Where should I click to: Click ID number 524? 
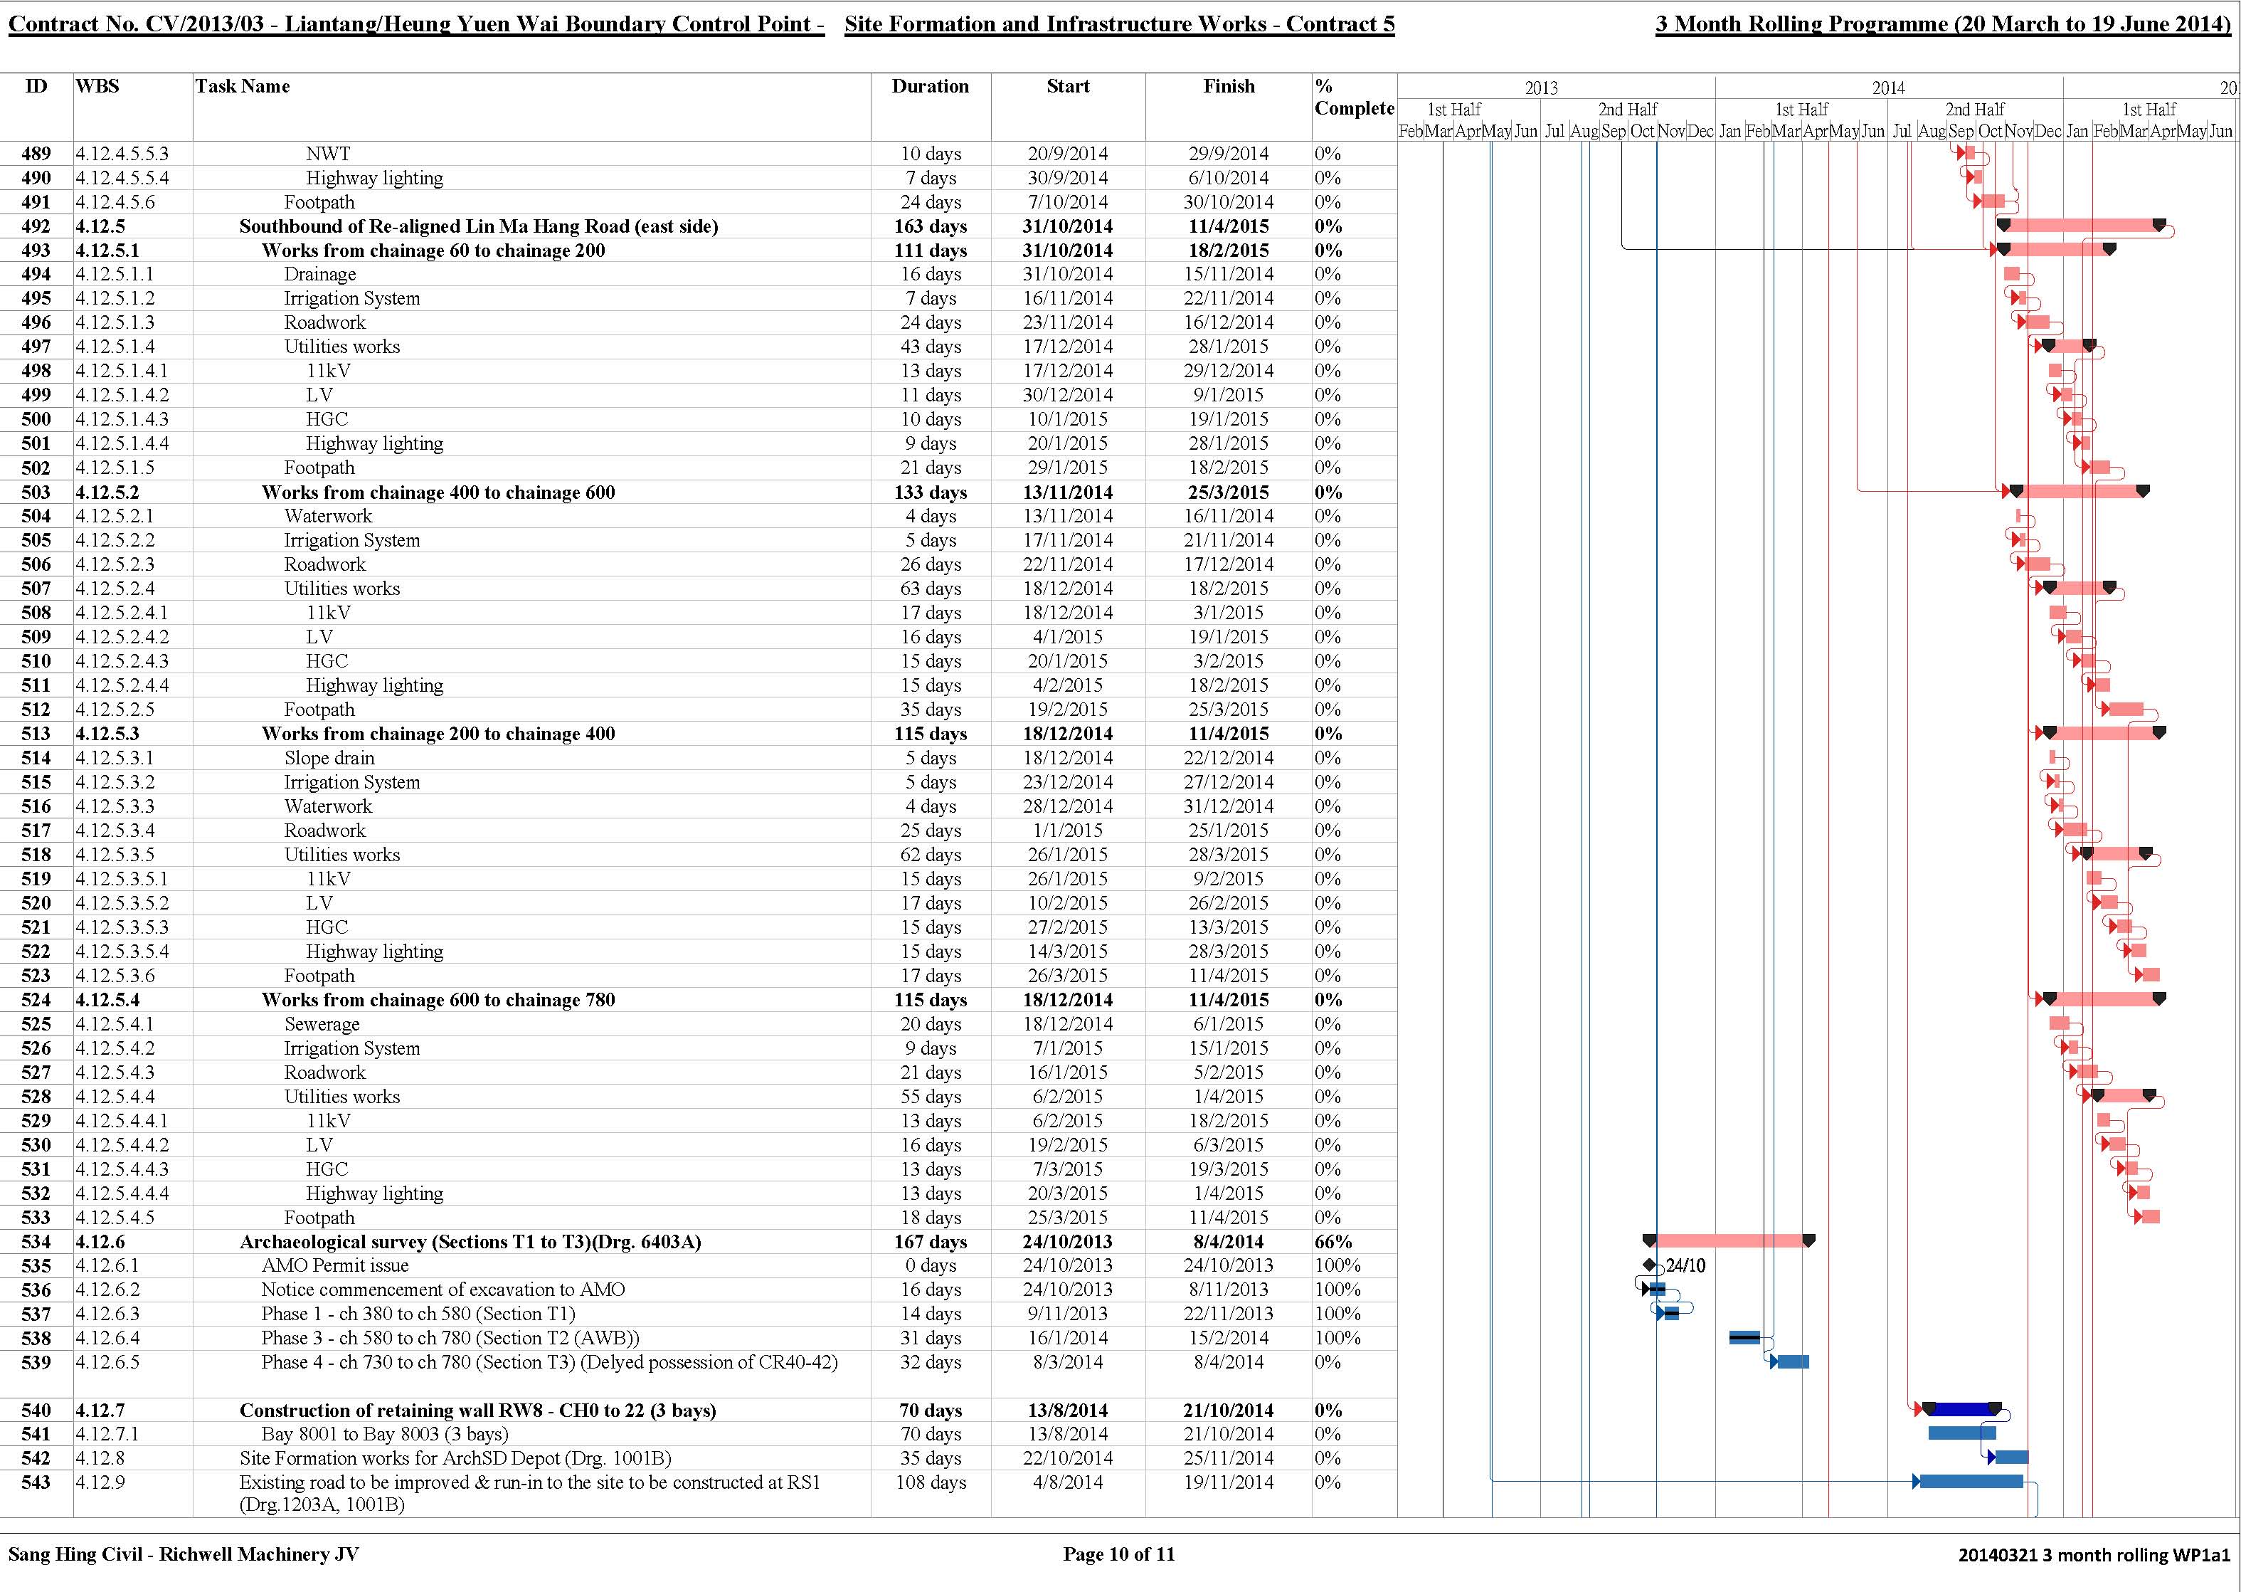coord(36,1000)
